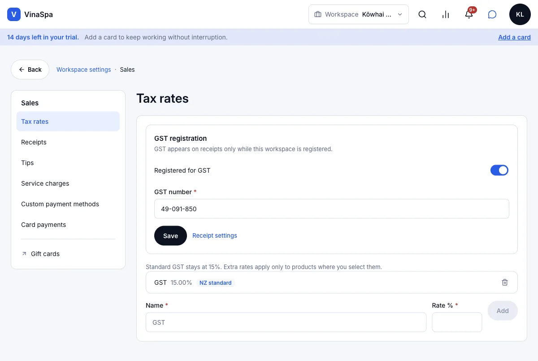
Task: Expand the Workspace selector dropdown
Action: point(359,14)
